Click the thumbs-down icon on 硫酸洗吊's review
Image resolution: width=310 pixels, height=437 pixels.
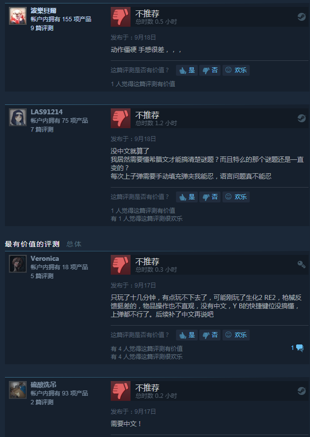(x=121, y=391)
